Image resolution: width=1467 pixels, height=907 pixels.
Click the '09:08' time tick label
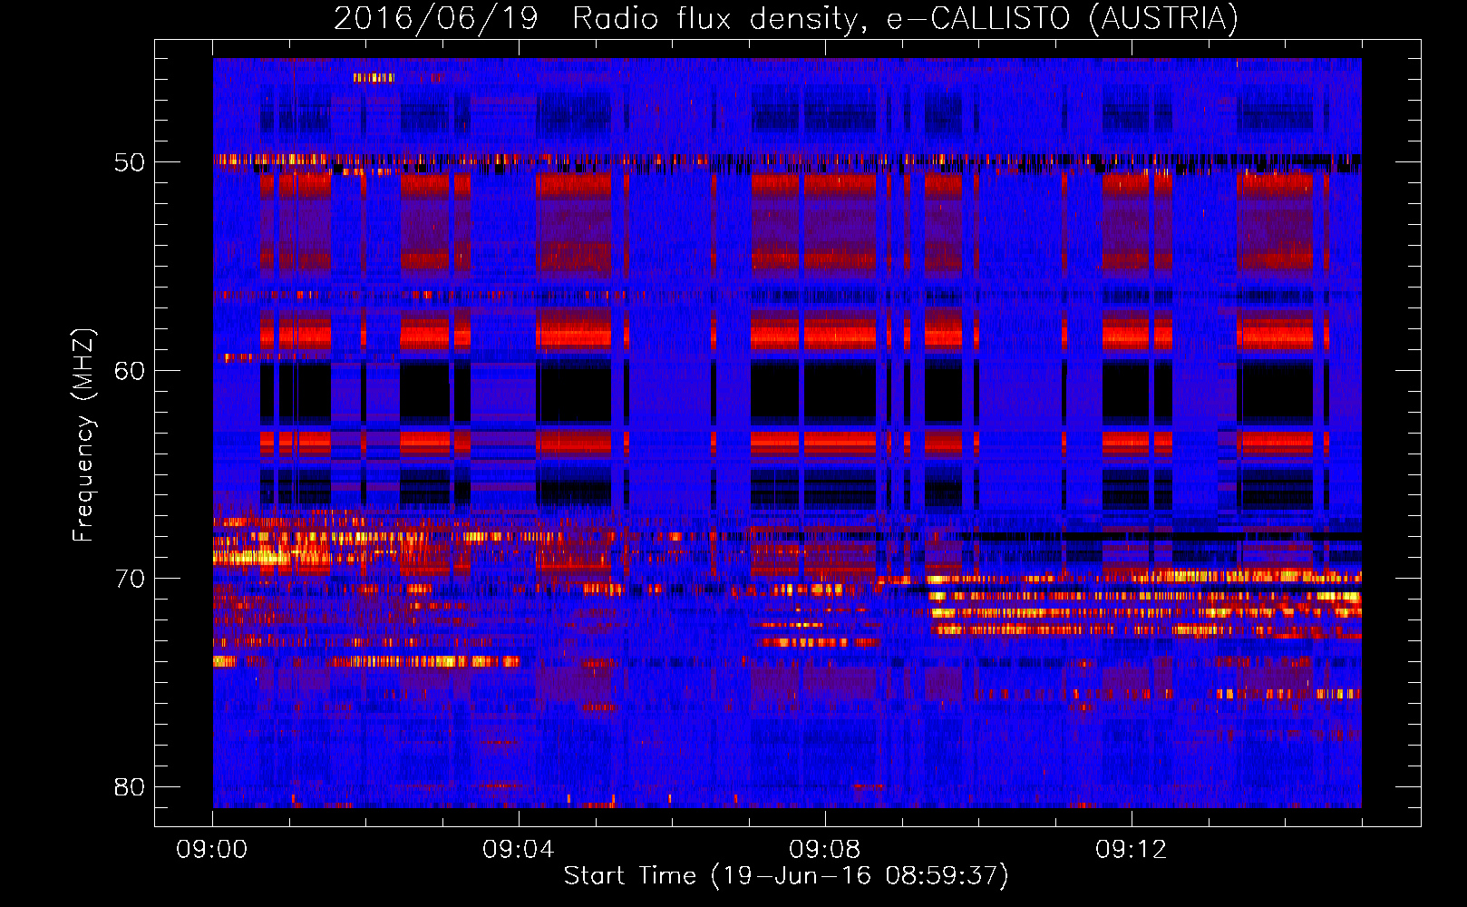coord(825,850)
